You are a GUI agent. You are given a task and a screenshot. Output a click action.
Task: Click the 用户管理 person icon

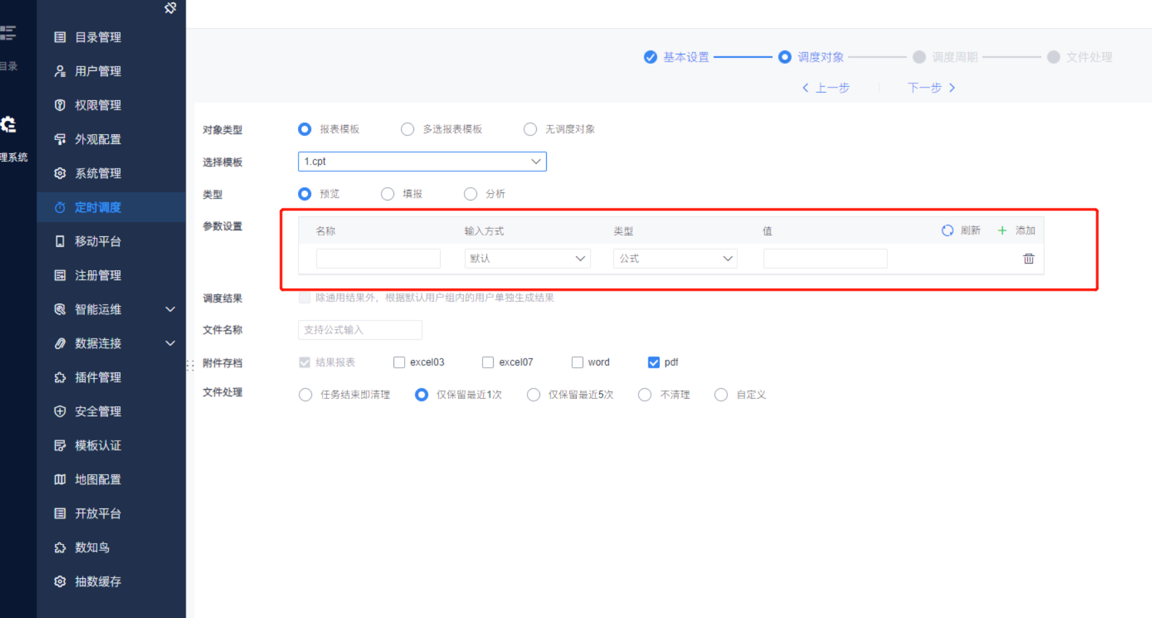pos(60,71)
